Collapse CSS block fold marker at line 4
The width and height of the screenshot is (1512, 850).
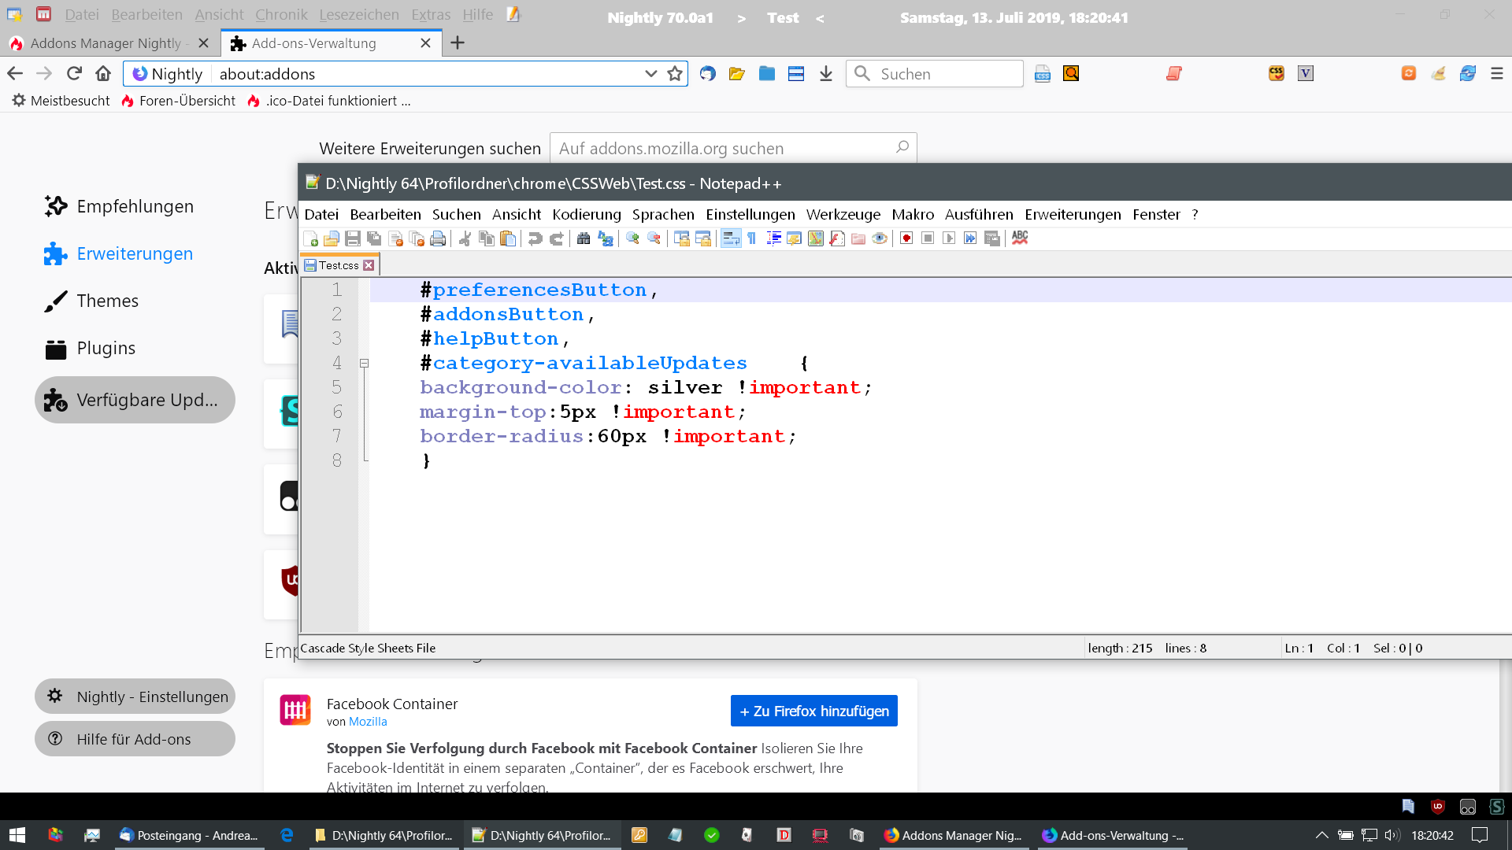tap(364, 364)
